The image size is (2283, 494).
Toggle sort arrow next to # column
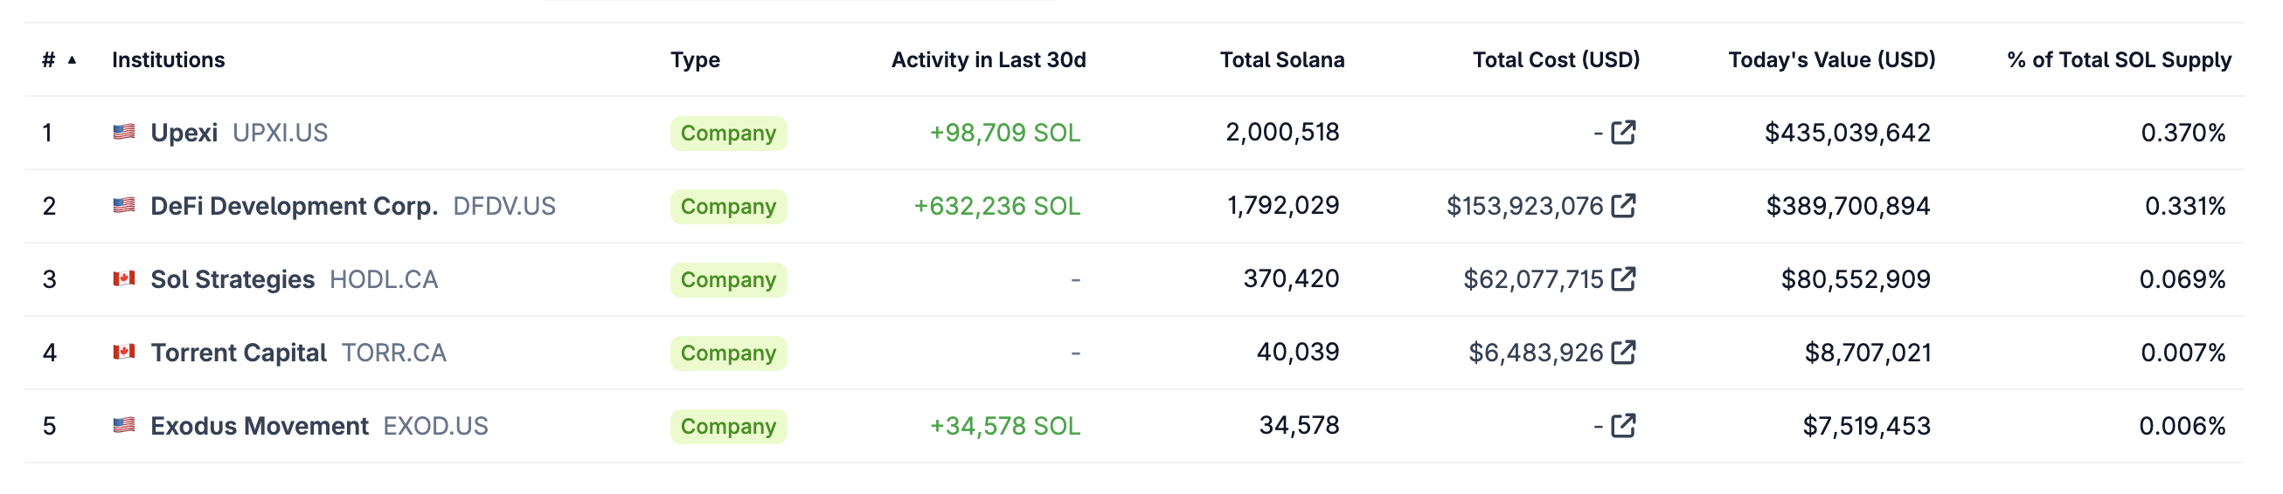tap(72, 60)
